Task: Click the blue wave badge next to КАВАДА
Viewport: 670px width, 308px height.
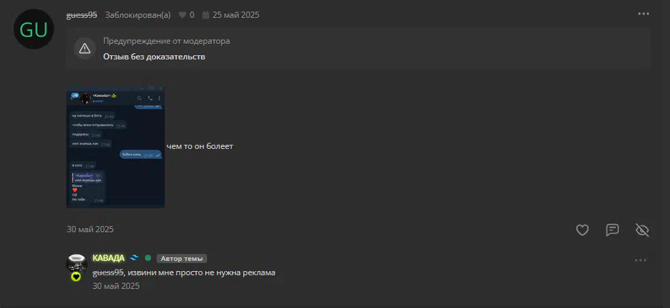Action: [135, 257]
